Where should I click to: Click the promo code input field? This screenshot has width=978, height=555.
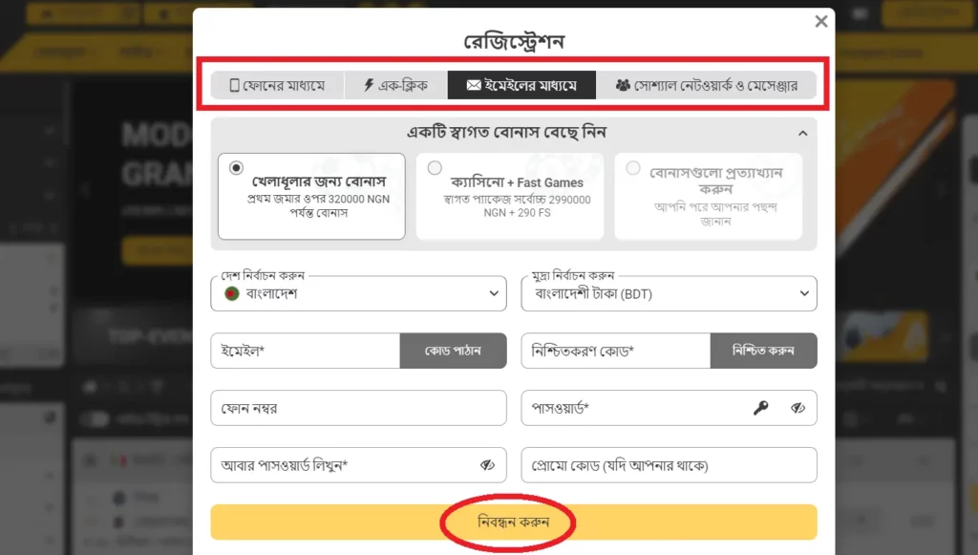coord(669,465)
